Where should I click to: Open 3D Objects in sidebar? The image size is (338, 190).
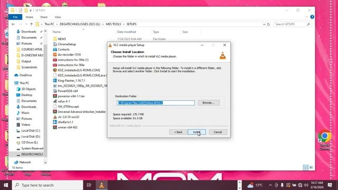tap(29, 89)
